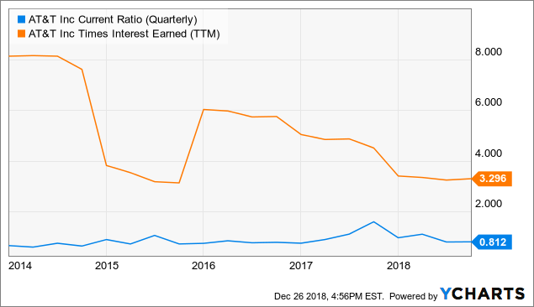Click the blue 0.812 value tag

point(492,242)
